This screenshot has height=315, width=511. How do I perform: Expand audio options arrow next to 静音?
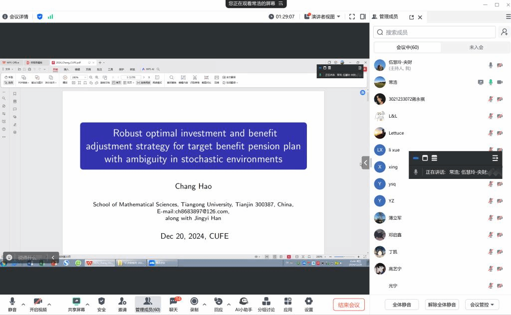pyautogui.click(x=23, y=304)
